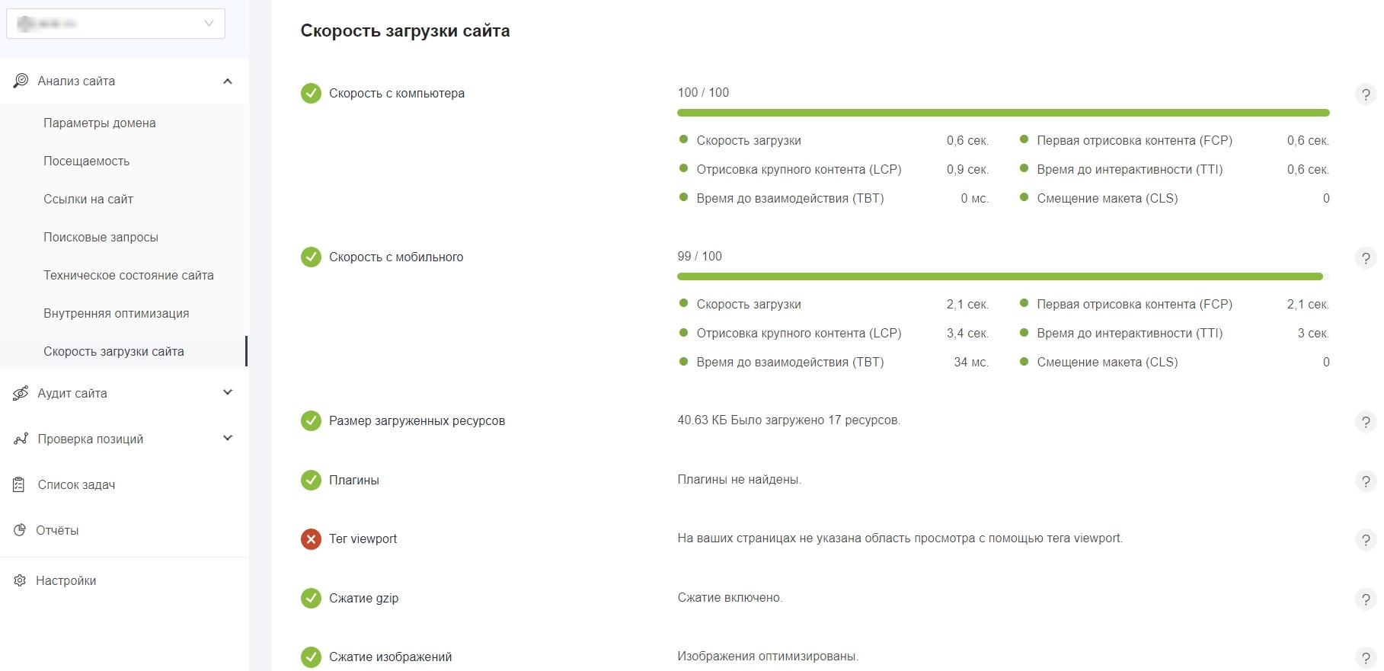
Task: Expand the Проверка позиций section
Action: click(x=227, y=439)
